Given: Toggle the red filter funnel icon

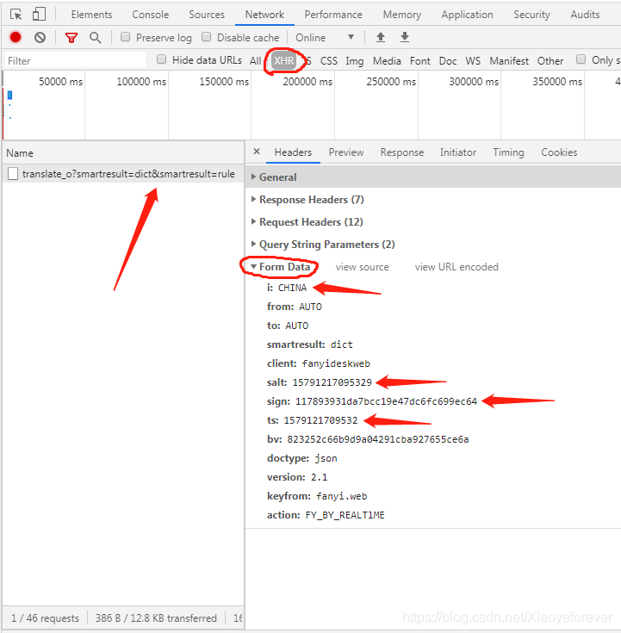Looking at the screenshot, I should [71, 38].
